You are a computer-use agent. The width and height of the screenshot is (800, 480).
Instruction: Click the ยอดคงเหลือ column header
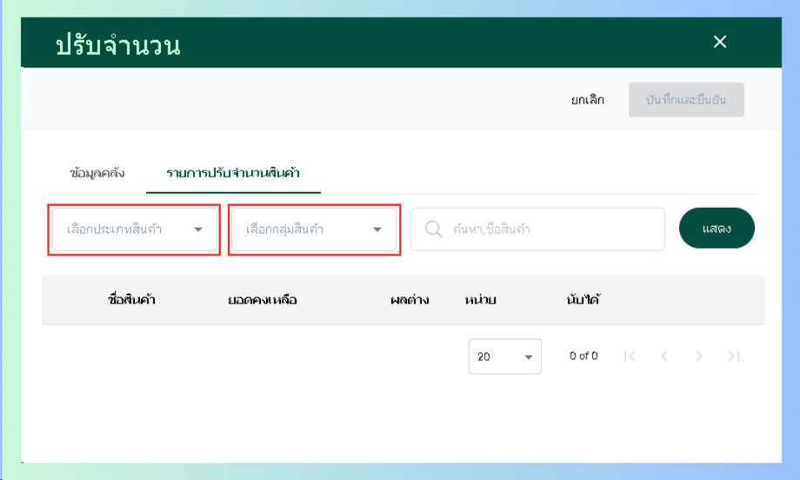(x=263, y=299)
